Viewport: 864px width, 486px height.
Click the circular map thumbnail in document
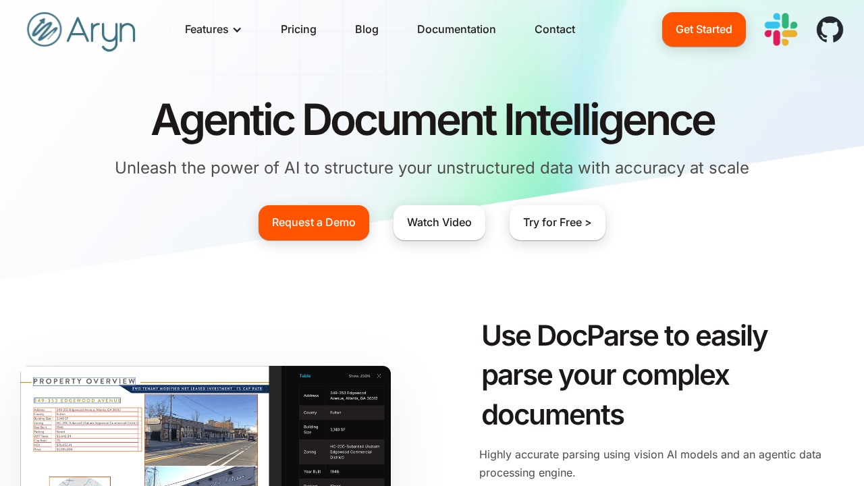point(80,481)
